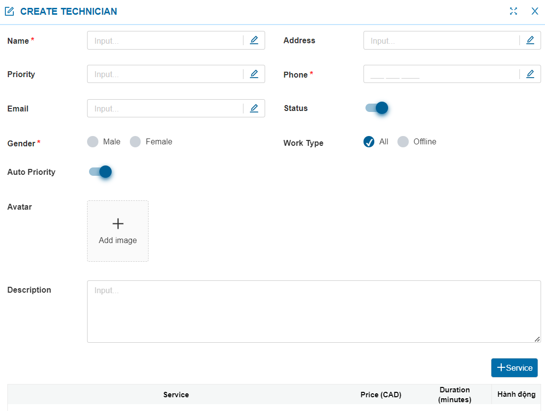Image resolution: width=545 pixels, height=411 pixels.
Task: Click the plus icon in Avatar box
Action: pos(118,223)
